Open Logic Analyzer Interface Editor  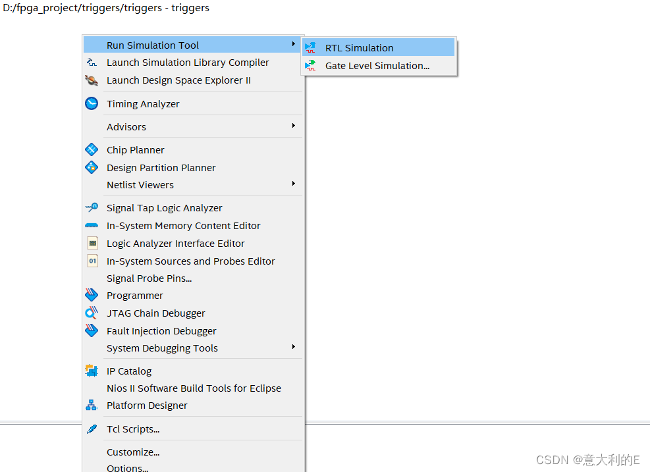(x=193, y=244)
